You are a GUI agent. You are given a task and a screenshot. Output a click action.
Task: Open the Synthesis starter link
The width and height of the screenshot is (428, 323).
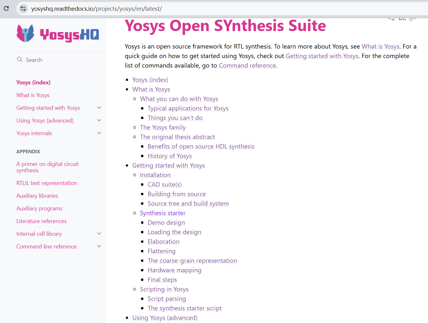163,213
